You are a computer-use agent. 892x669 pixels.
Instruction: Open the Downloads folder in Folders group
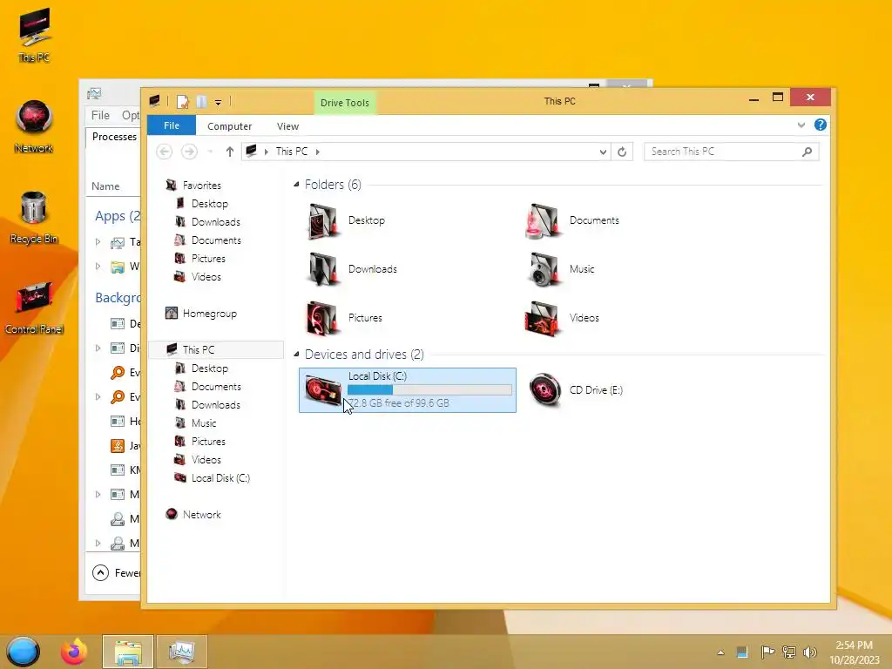pos(352,269)
